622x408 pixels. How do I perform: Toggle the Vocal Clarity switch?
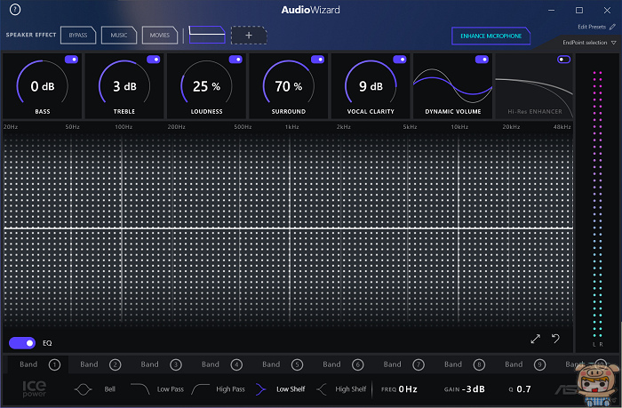coord(400,60)
